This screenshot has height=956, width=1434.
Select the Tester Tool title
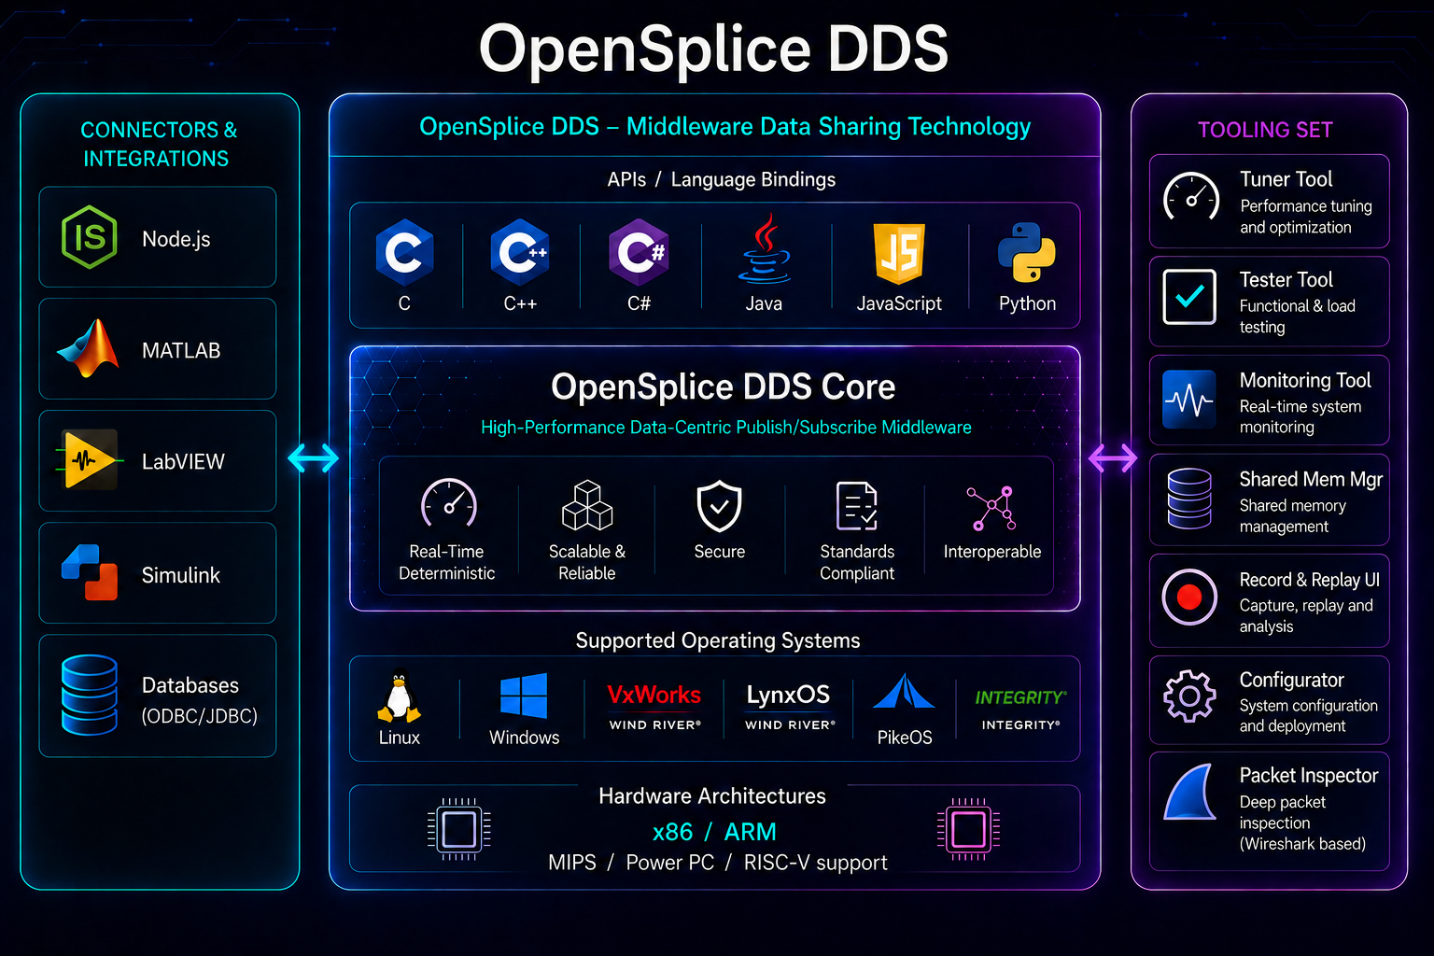pos(1286,279)
